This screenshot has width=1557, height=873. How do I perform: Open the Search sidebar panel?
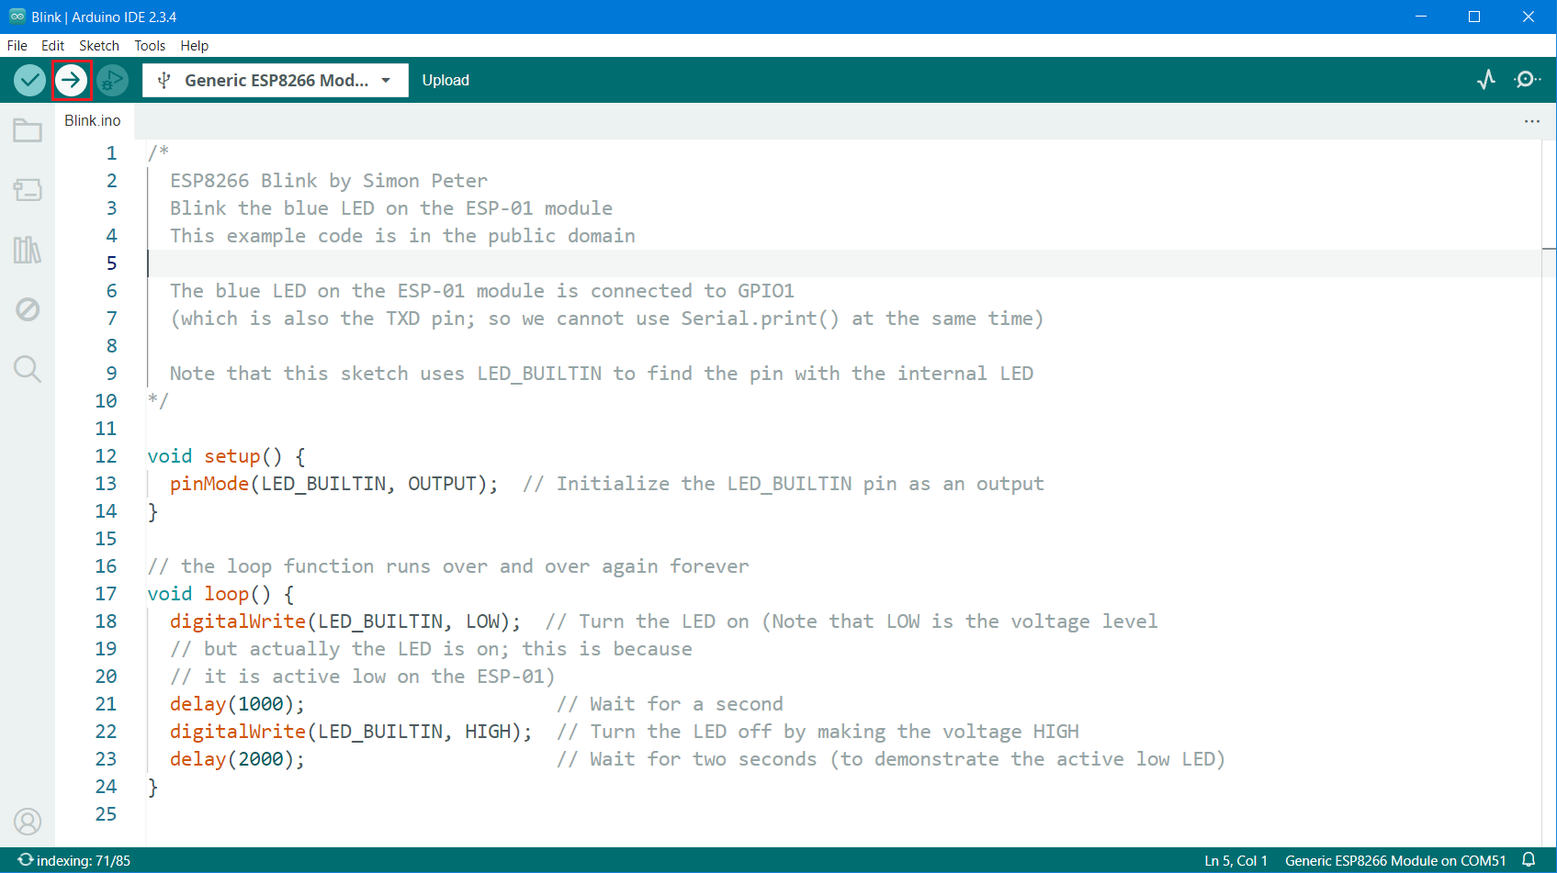click(x=28, y=369)
